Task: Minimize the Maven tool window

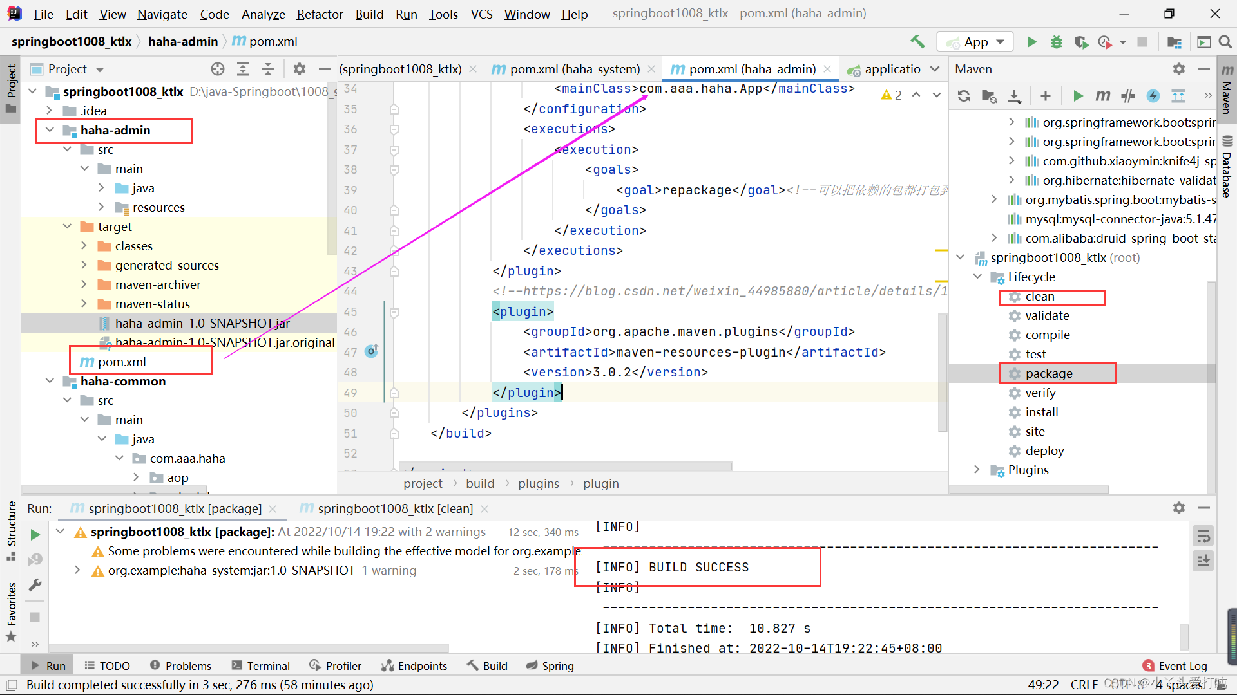Action: point(1204,69)
